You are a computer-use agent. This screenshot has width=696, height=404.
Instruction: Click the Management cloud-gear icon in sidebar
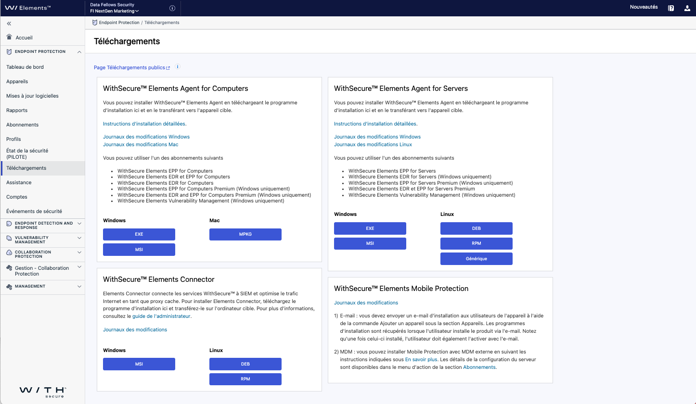[x=8, y=287]
